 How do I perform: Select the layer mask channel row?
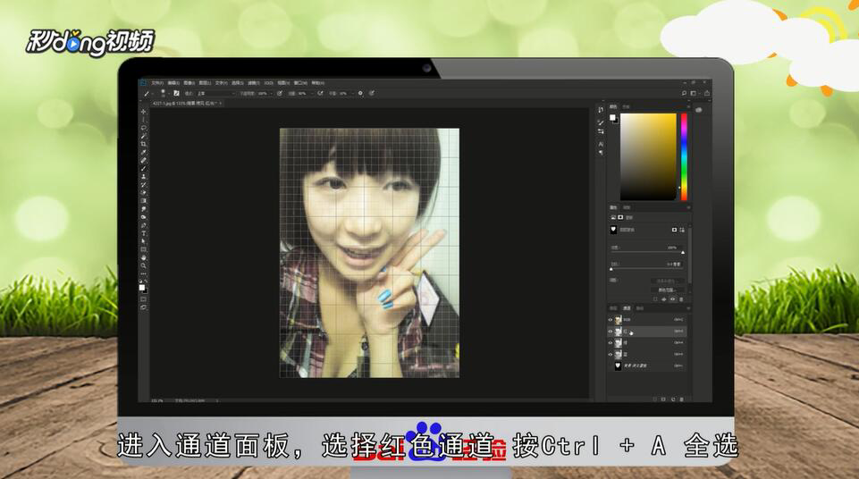coord(647,366)
